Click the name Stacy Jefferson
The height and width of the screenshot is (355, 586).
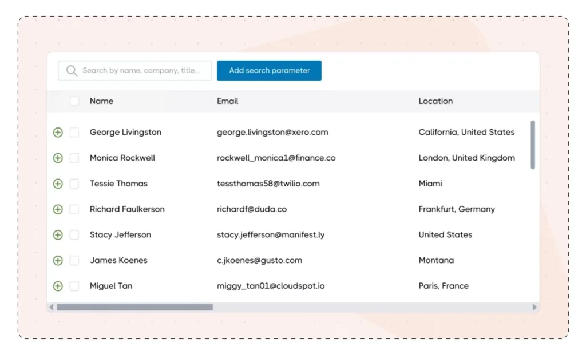pos(120,235)
